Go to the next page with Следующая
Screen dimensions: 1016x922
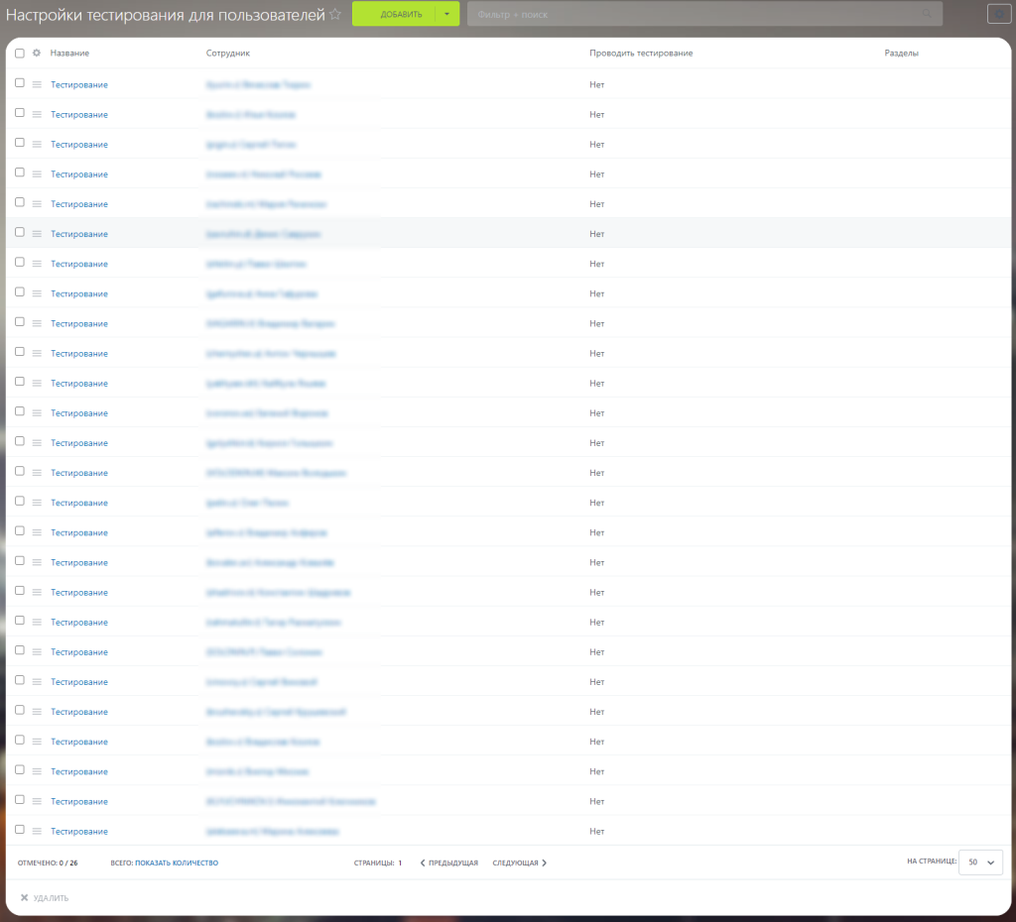519,864
